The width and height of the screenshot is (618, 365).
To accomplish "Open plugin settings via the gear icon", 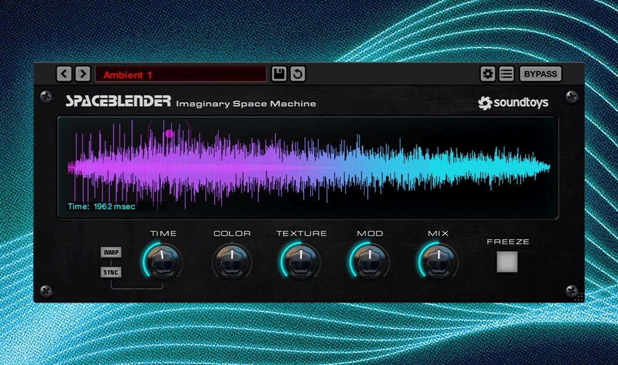I will pyautogui.click(x=488, y=74).
